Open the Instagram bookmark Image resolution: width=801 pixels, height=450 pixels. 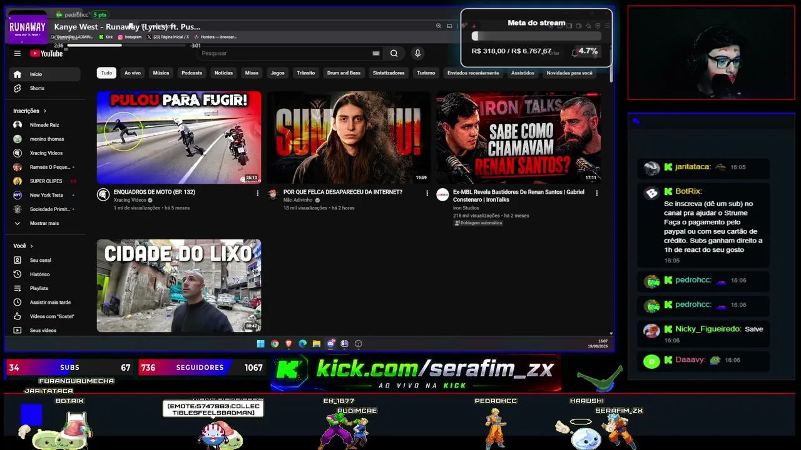point(130,37)
